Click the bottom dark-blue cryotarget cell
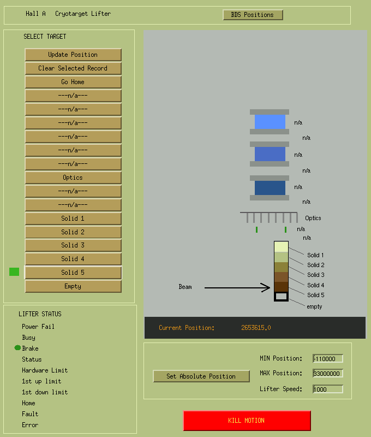Screen dimensions: 371x437 tap(270, 188)
